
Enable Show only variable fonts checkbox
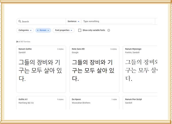tap(80, 30)
